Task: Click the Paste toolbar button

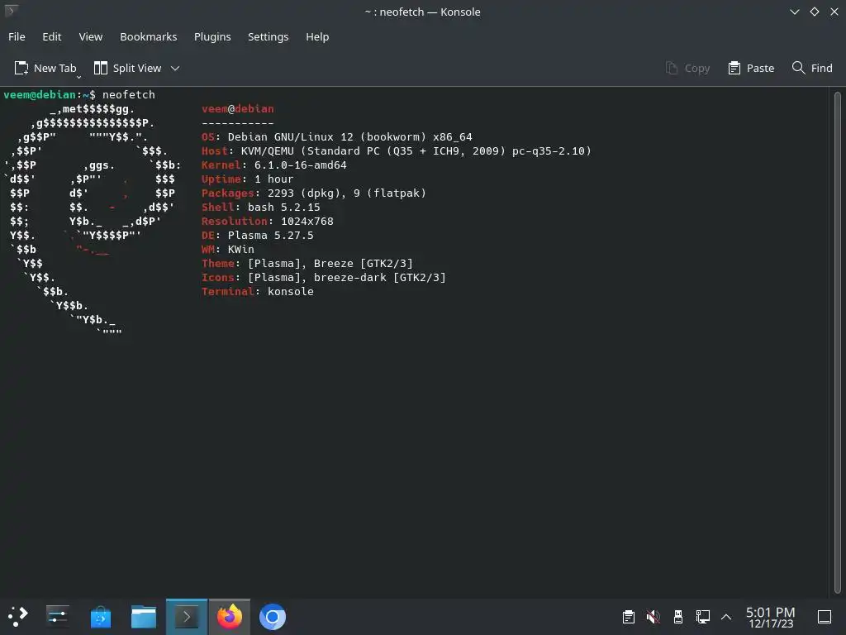Action: (x=751, y=68)
